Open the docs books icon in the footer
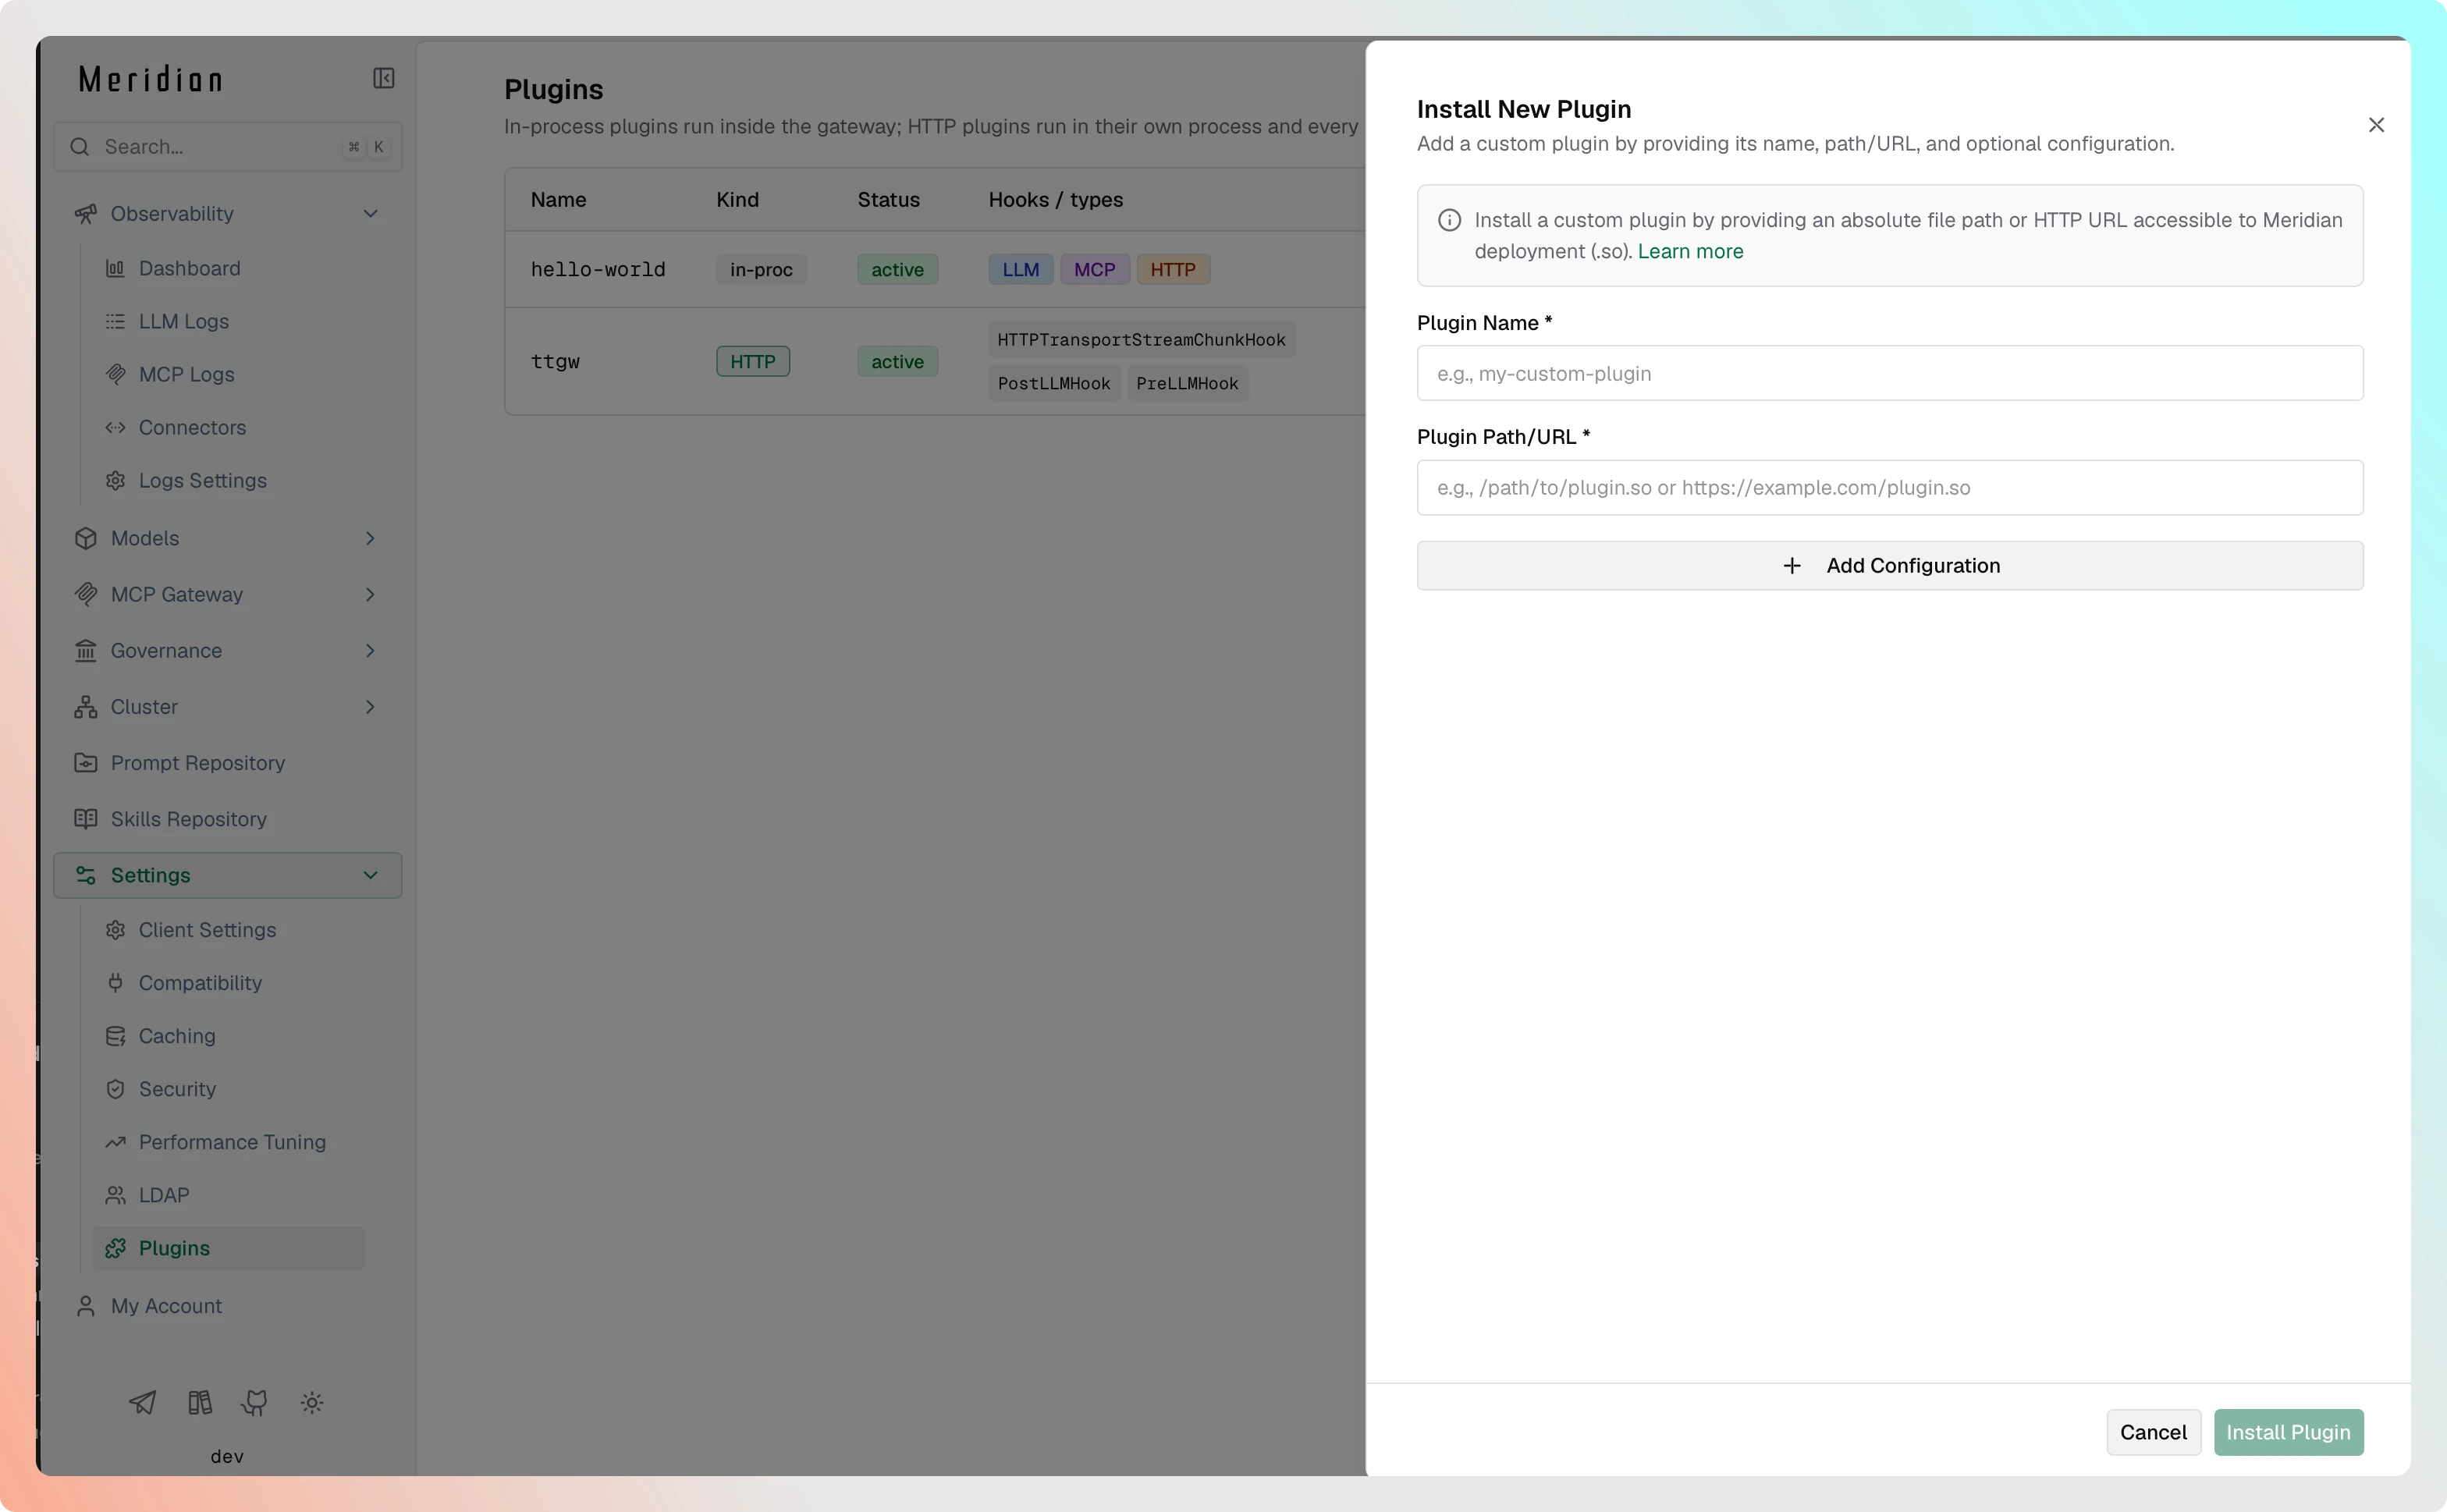Viewport: 2447px width, 1512px height. click(x=200, y=1403)
